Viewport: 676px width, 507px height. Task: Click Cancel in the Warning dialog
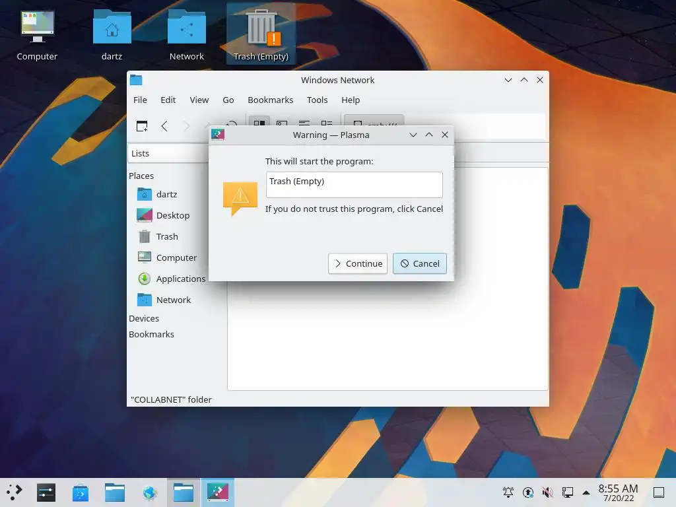pyautogui.click(x=419, y=263)
